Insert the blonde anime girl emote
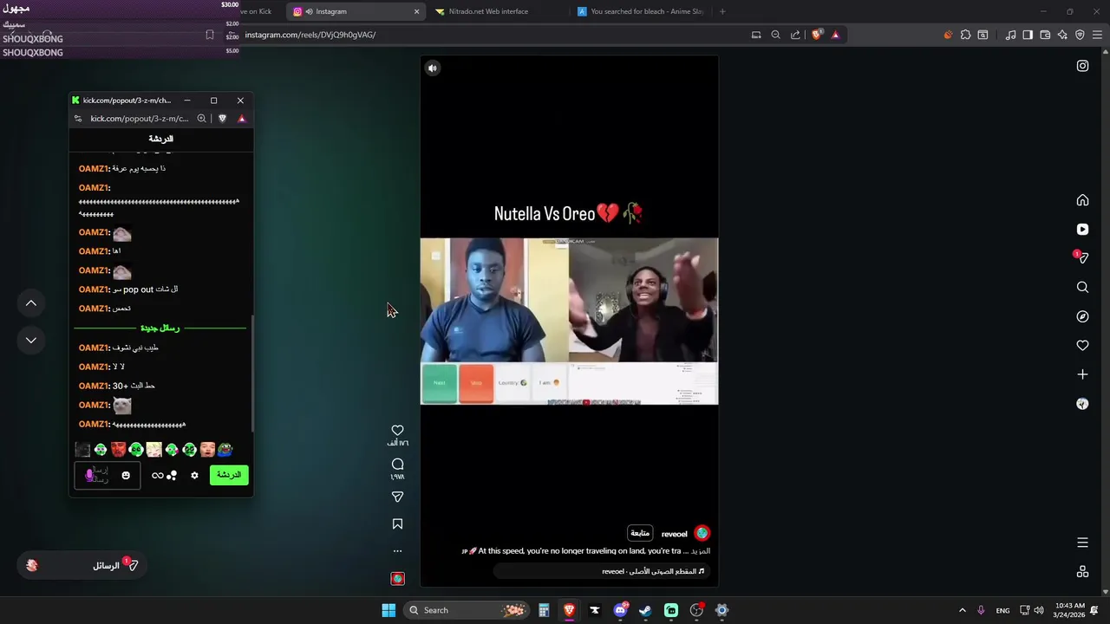This screenshot has height=624, width=1110. [153, 449]
